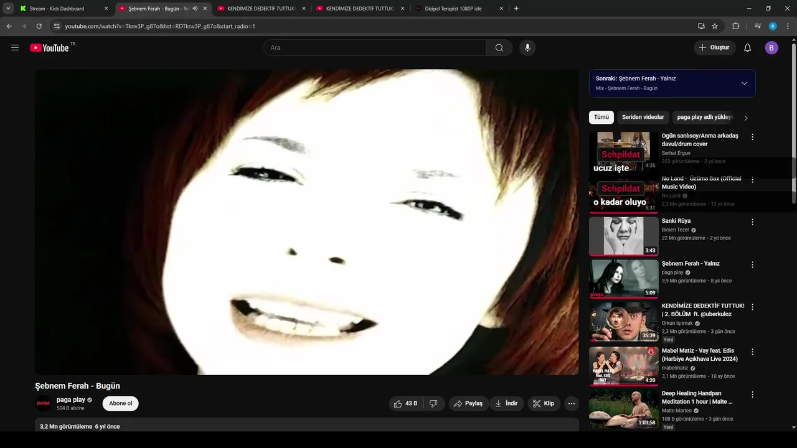Open the Oluştur create menu
Image resolution: width=797 pixels, height=448 pixels.
715,47
